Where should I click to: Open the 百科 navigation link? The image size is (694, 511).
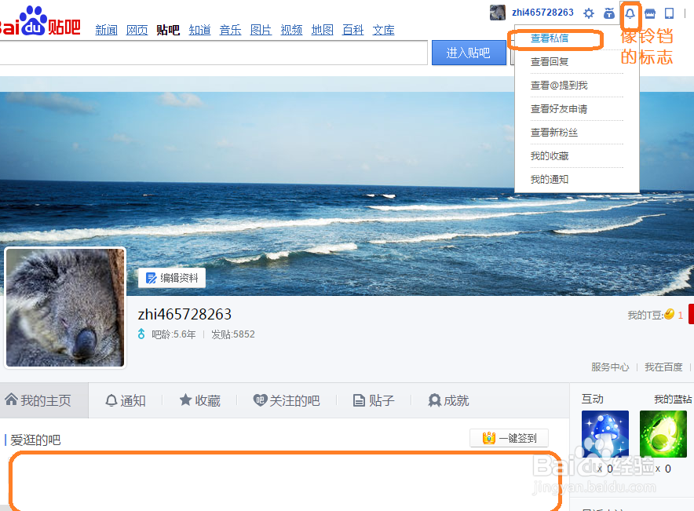[352, 30]
